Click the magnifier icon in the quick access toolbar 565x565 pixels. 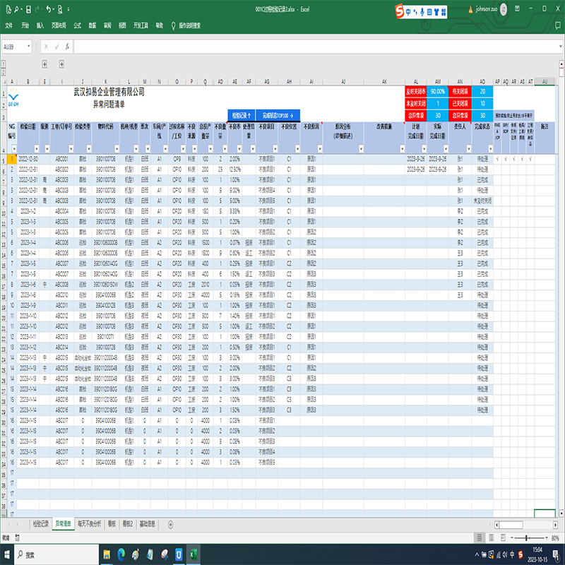(x=16, y=9)
